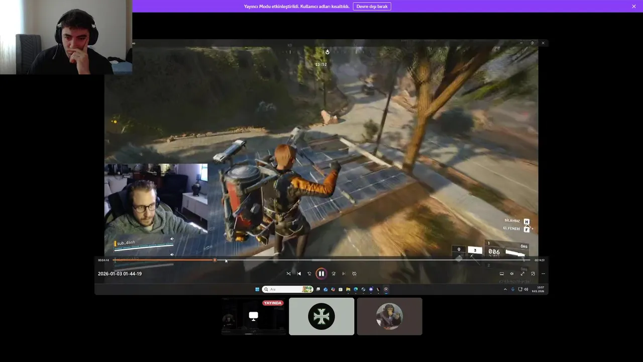
Task: Open the player's three-dots more options menu
Action: click(x=543, y=274)
